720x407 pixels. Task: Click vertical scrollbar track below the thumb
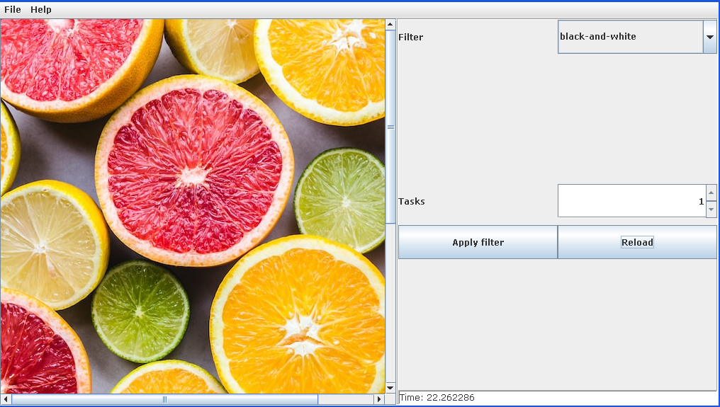(390, 304)
